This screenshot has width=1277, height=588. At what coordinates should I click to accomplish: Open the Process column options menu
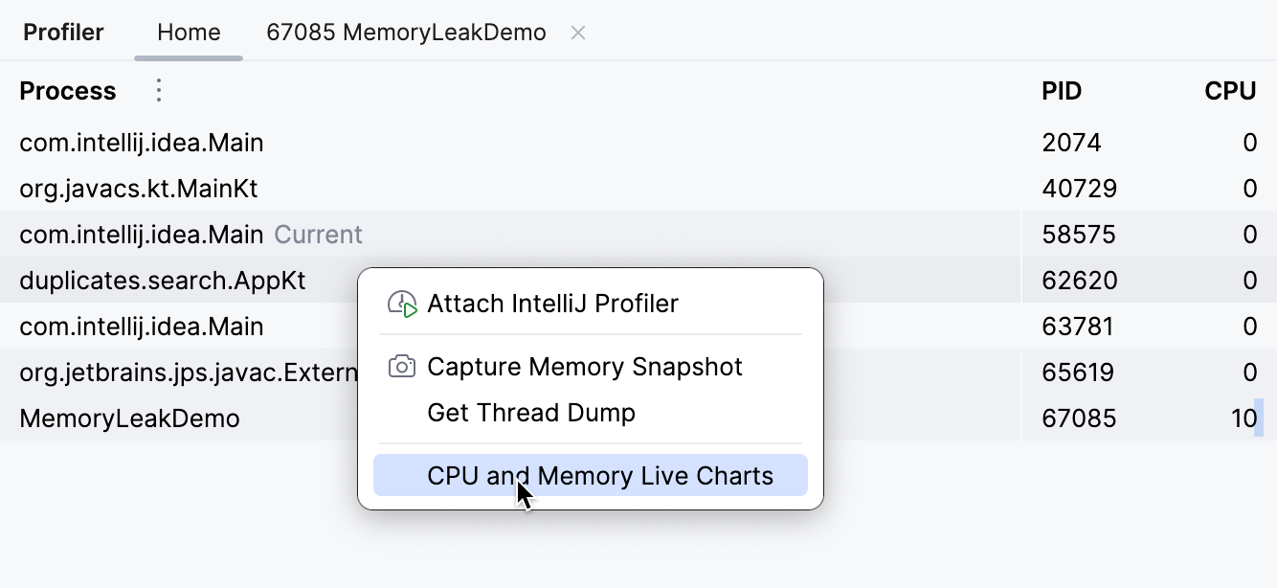pyautogui.click(x=158, y=90)
